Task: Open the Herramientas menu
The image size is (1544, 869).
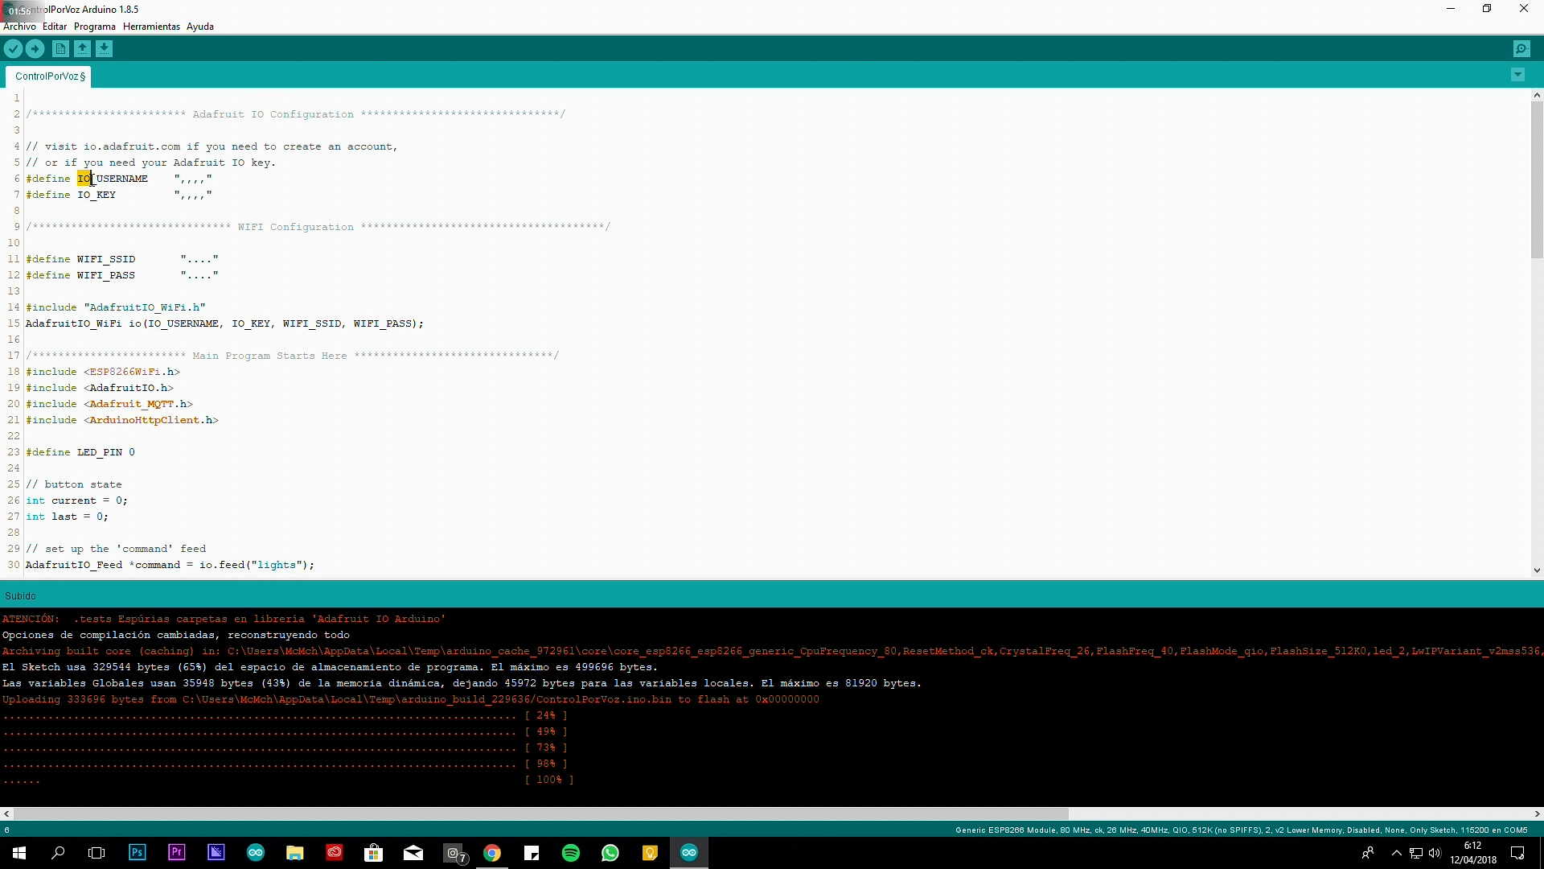Action: point(151,27)
